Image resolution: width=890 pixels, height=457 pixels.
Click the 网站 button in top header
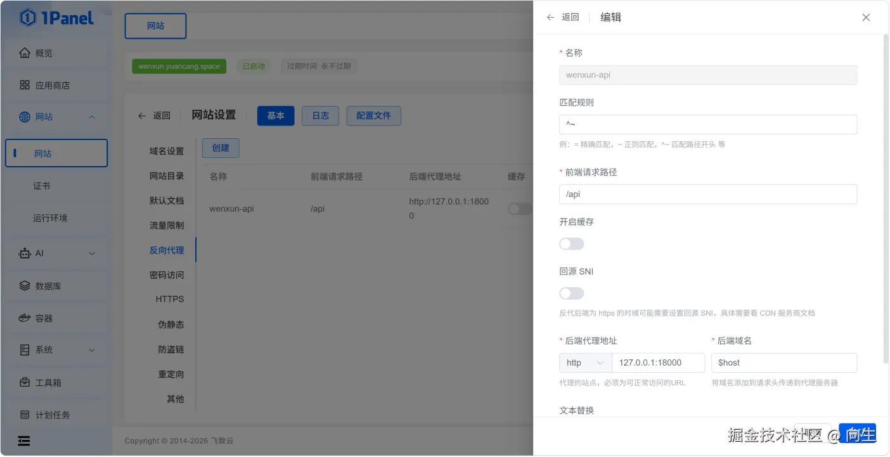(155, 26)
